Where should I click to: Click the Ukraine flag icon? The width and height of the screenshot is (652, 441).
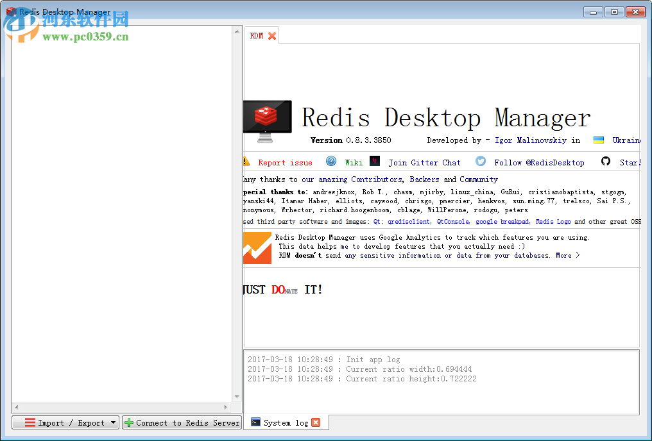pyautogui.click(x=598, y=140)
